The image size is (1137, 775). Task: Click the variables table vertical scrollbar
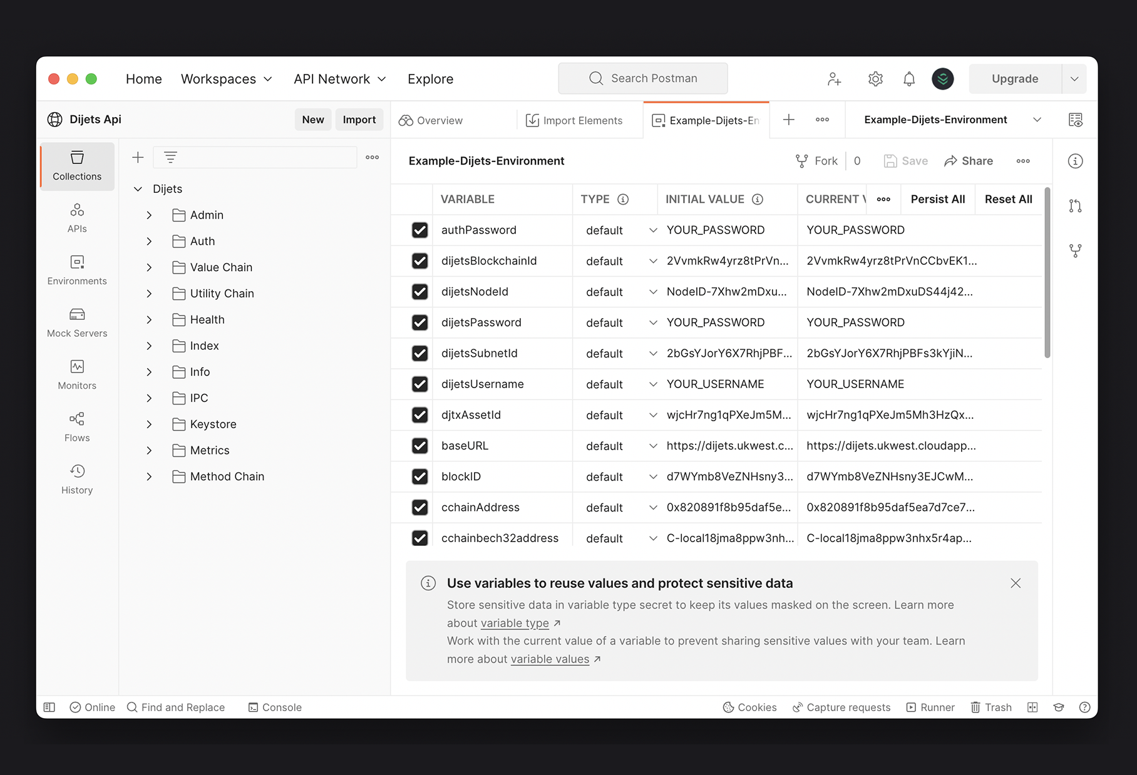point(1047,273)
